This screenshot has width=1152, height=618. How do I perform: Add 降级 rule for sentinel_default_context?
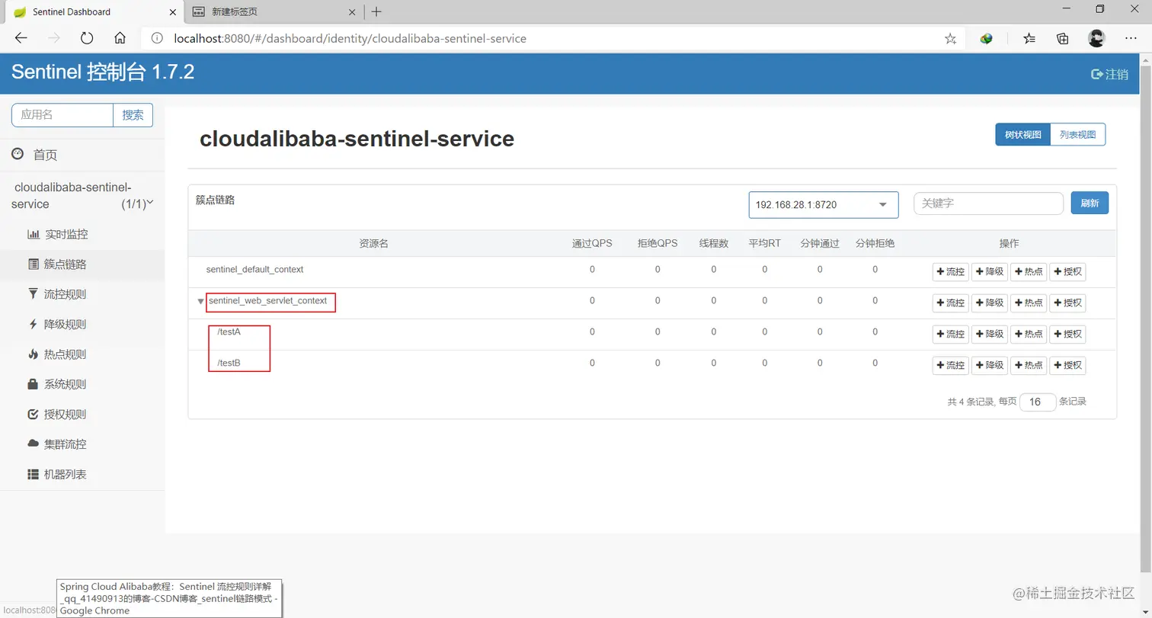990,272
